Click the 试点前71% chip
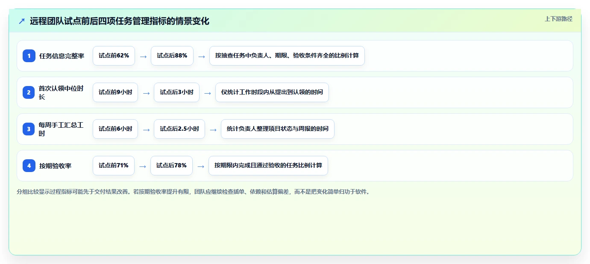The width and height of the screenshot is (590, 264). (x=114, y=166)
